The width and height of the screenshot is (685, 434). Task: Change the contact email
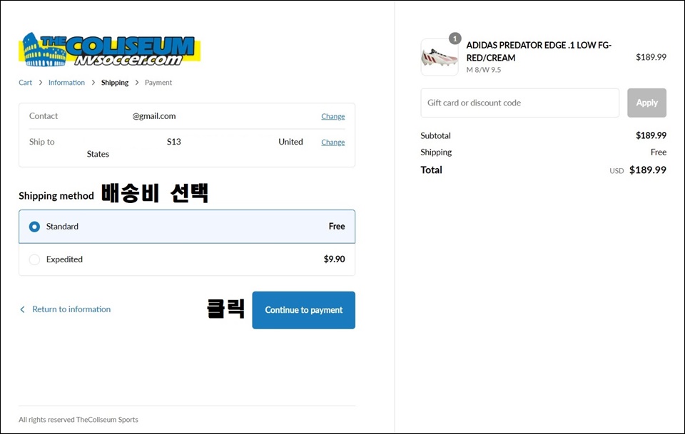click(x=333, y=116)
